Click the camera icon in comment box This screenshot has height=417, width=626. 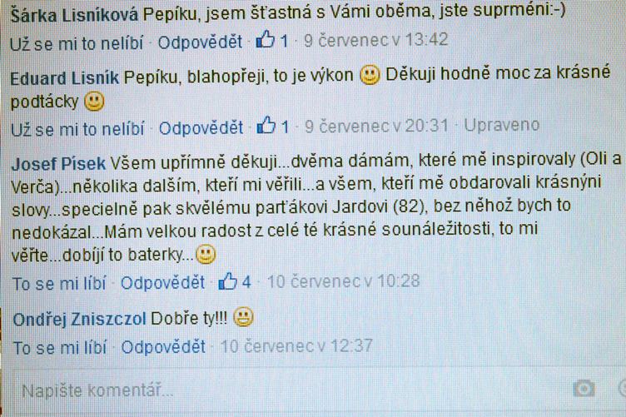(584, 388)
